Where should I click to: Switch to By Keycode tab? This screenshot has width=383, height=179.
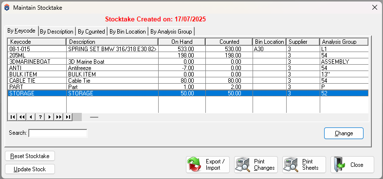click(x=21, y=31)
